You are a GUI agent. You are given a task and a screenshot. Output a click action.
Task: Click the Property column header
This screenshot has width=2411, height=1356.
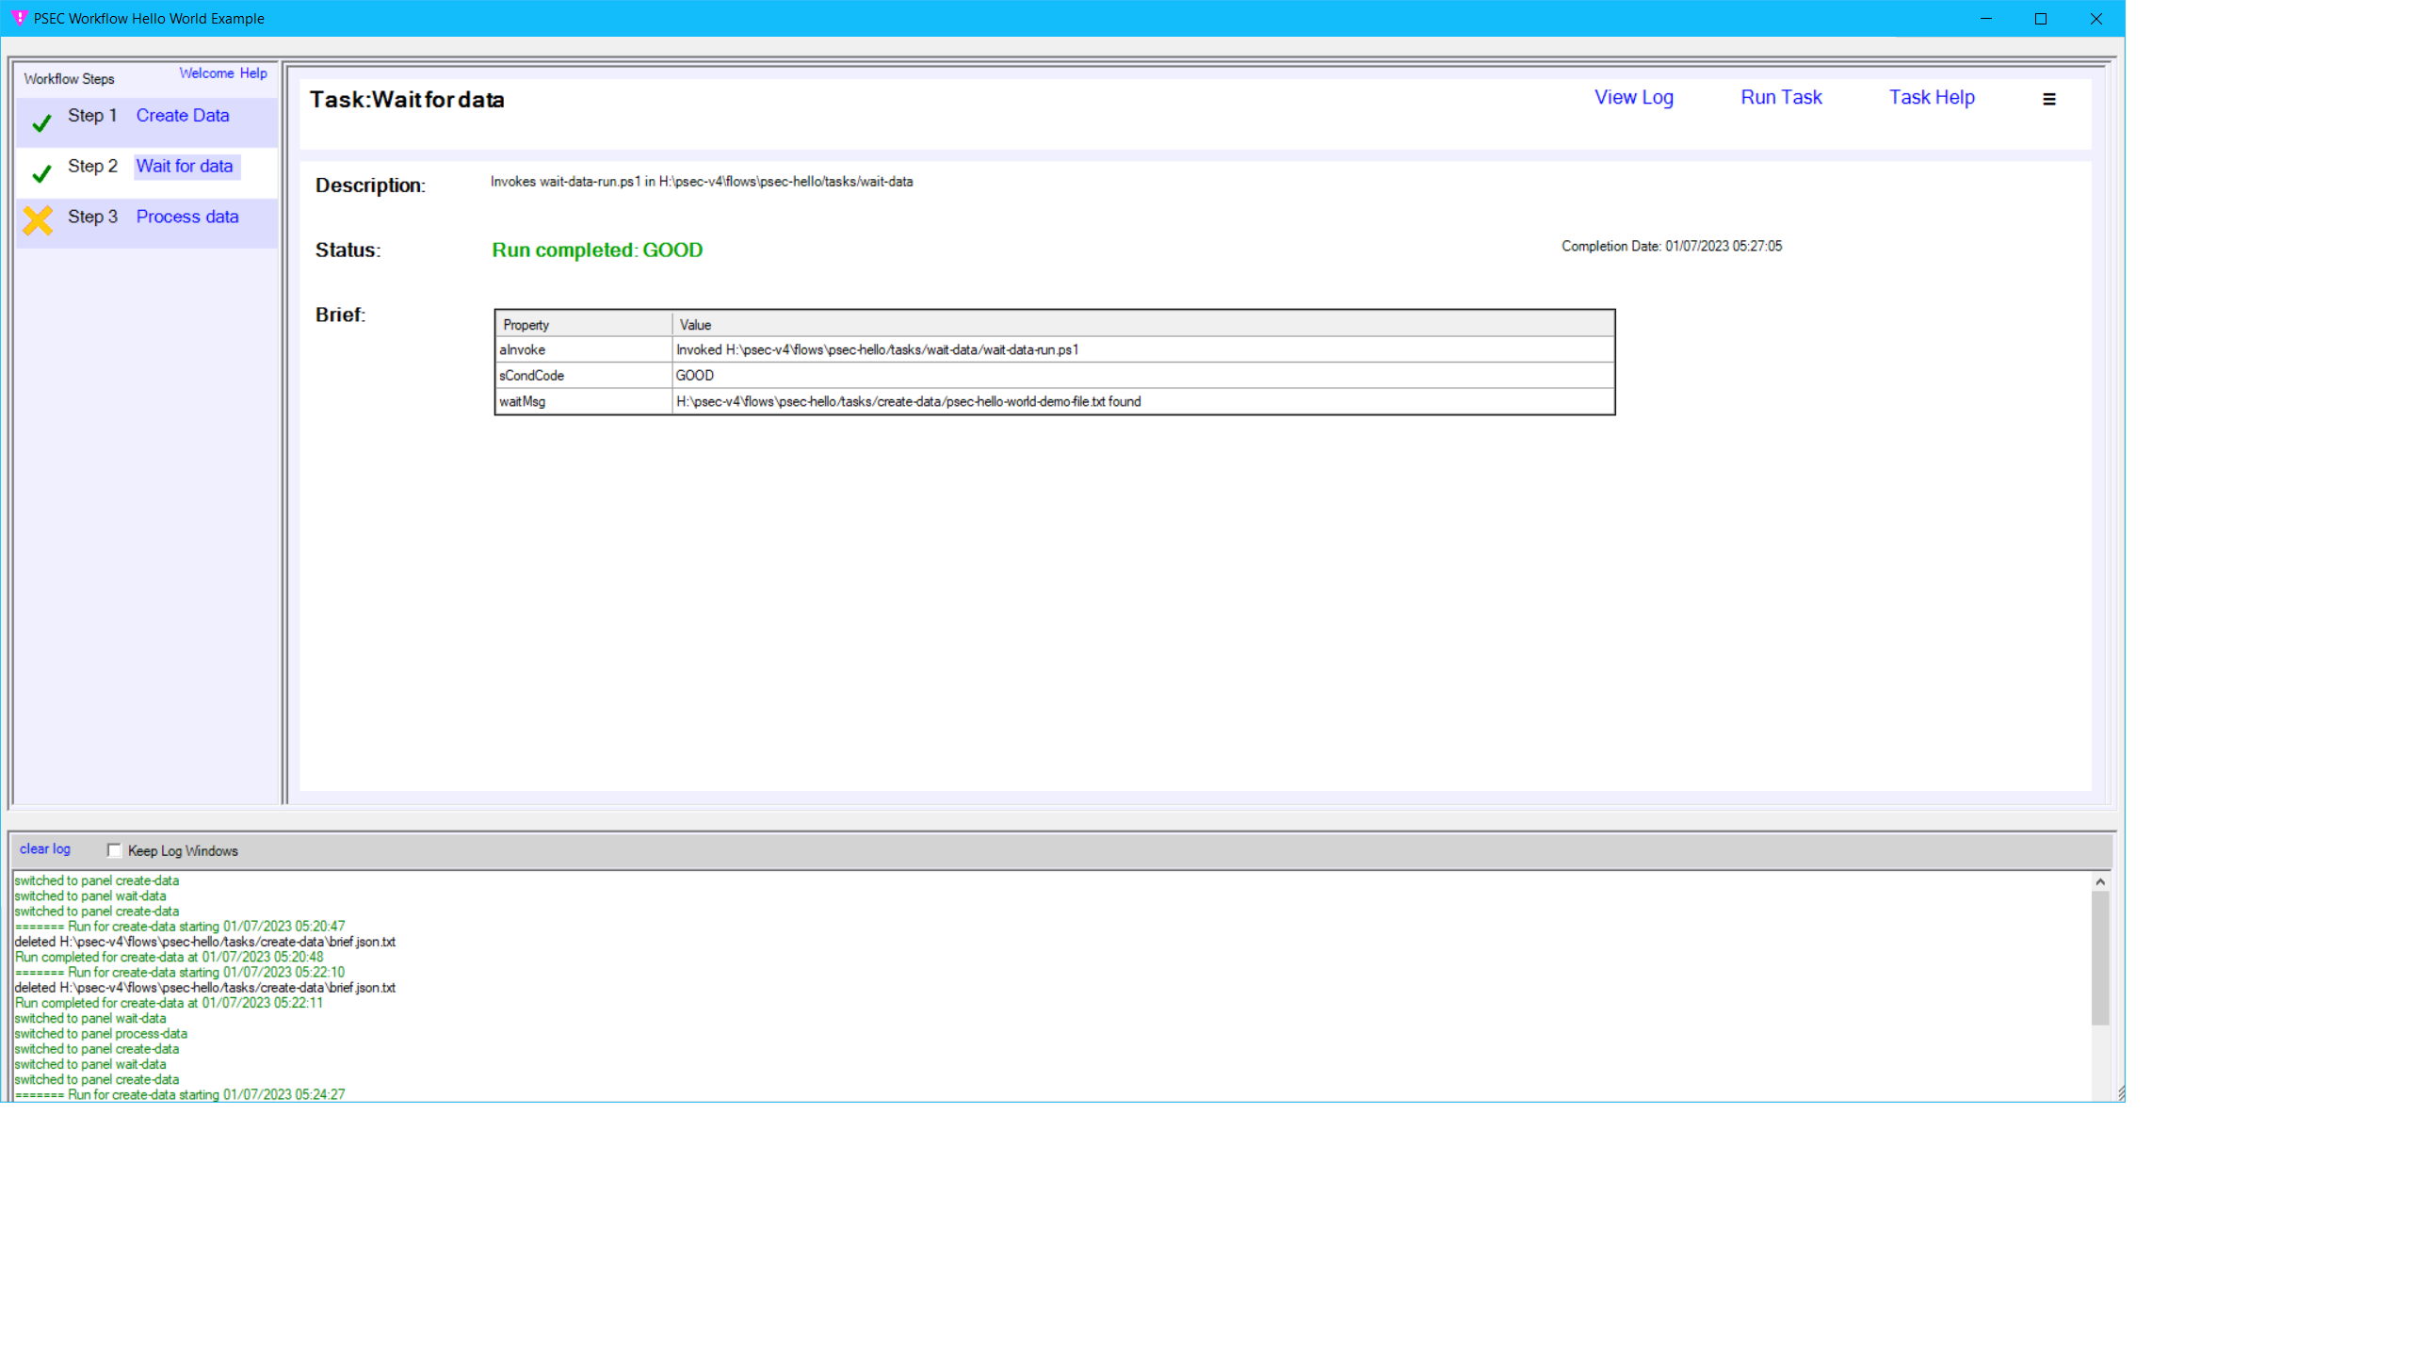coord(526,325)
